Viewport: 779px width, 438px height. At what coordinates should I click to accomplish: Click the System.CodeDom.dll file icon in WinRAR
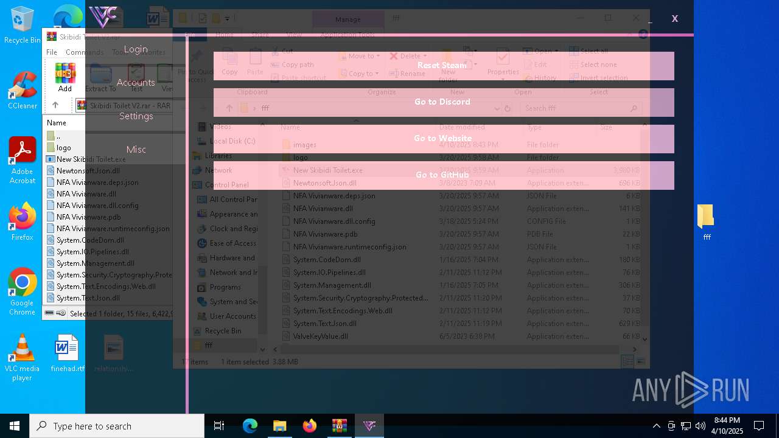click(x=51, y=240)
